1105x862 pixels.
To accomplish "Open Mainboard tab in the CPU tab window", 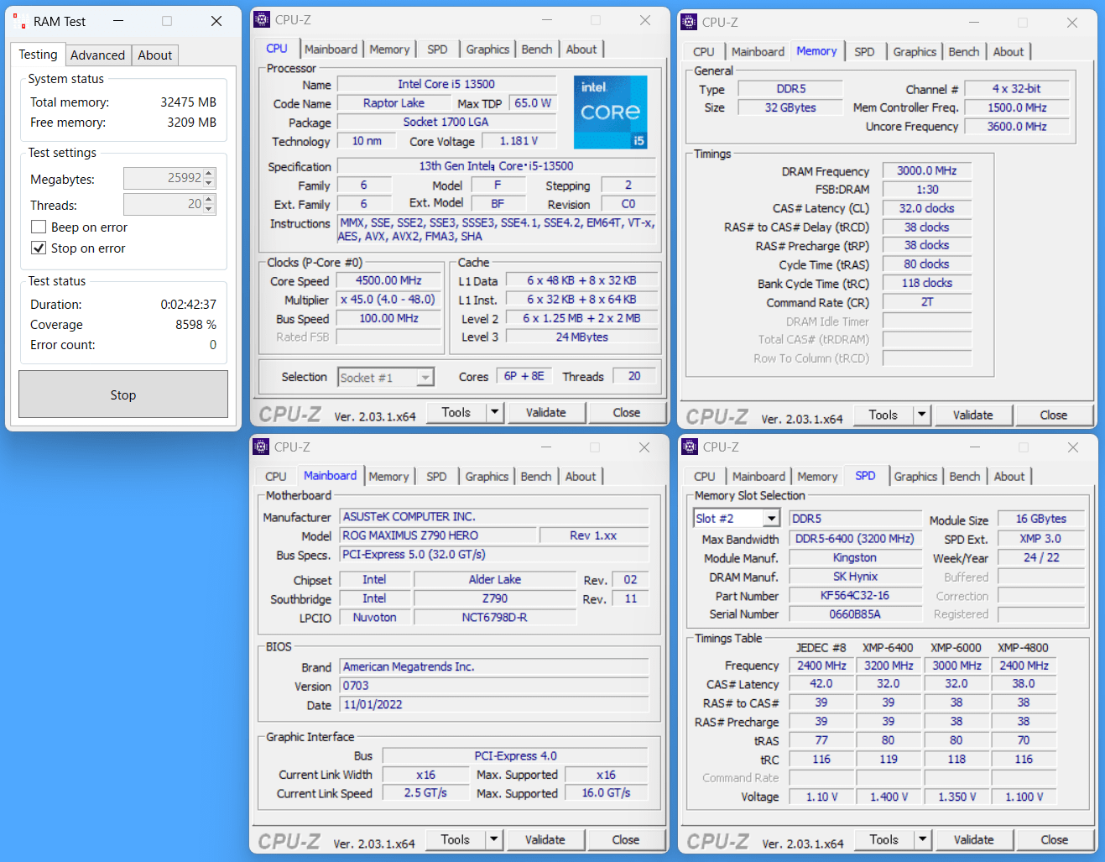I will coord(331,50).
